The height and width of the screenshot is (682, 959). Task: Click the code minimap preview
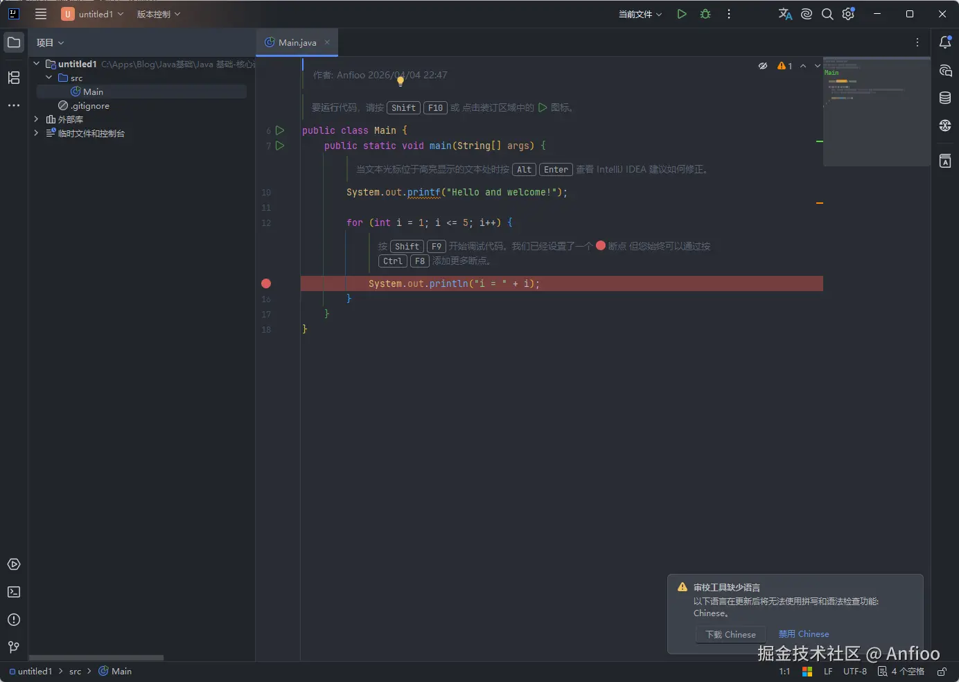click(876, 112)
